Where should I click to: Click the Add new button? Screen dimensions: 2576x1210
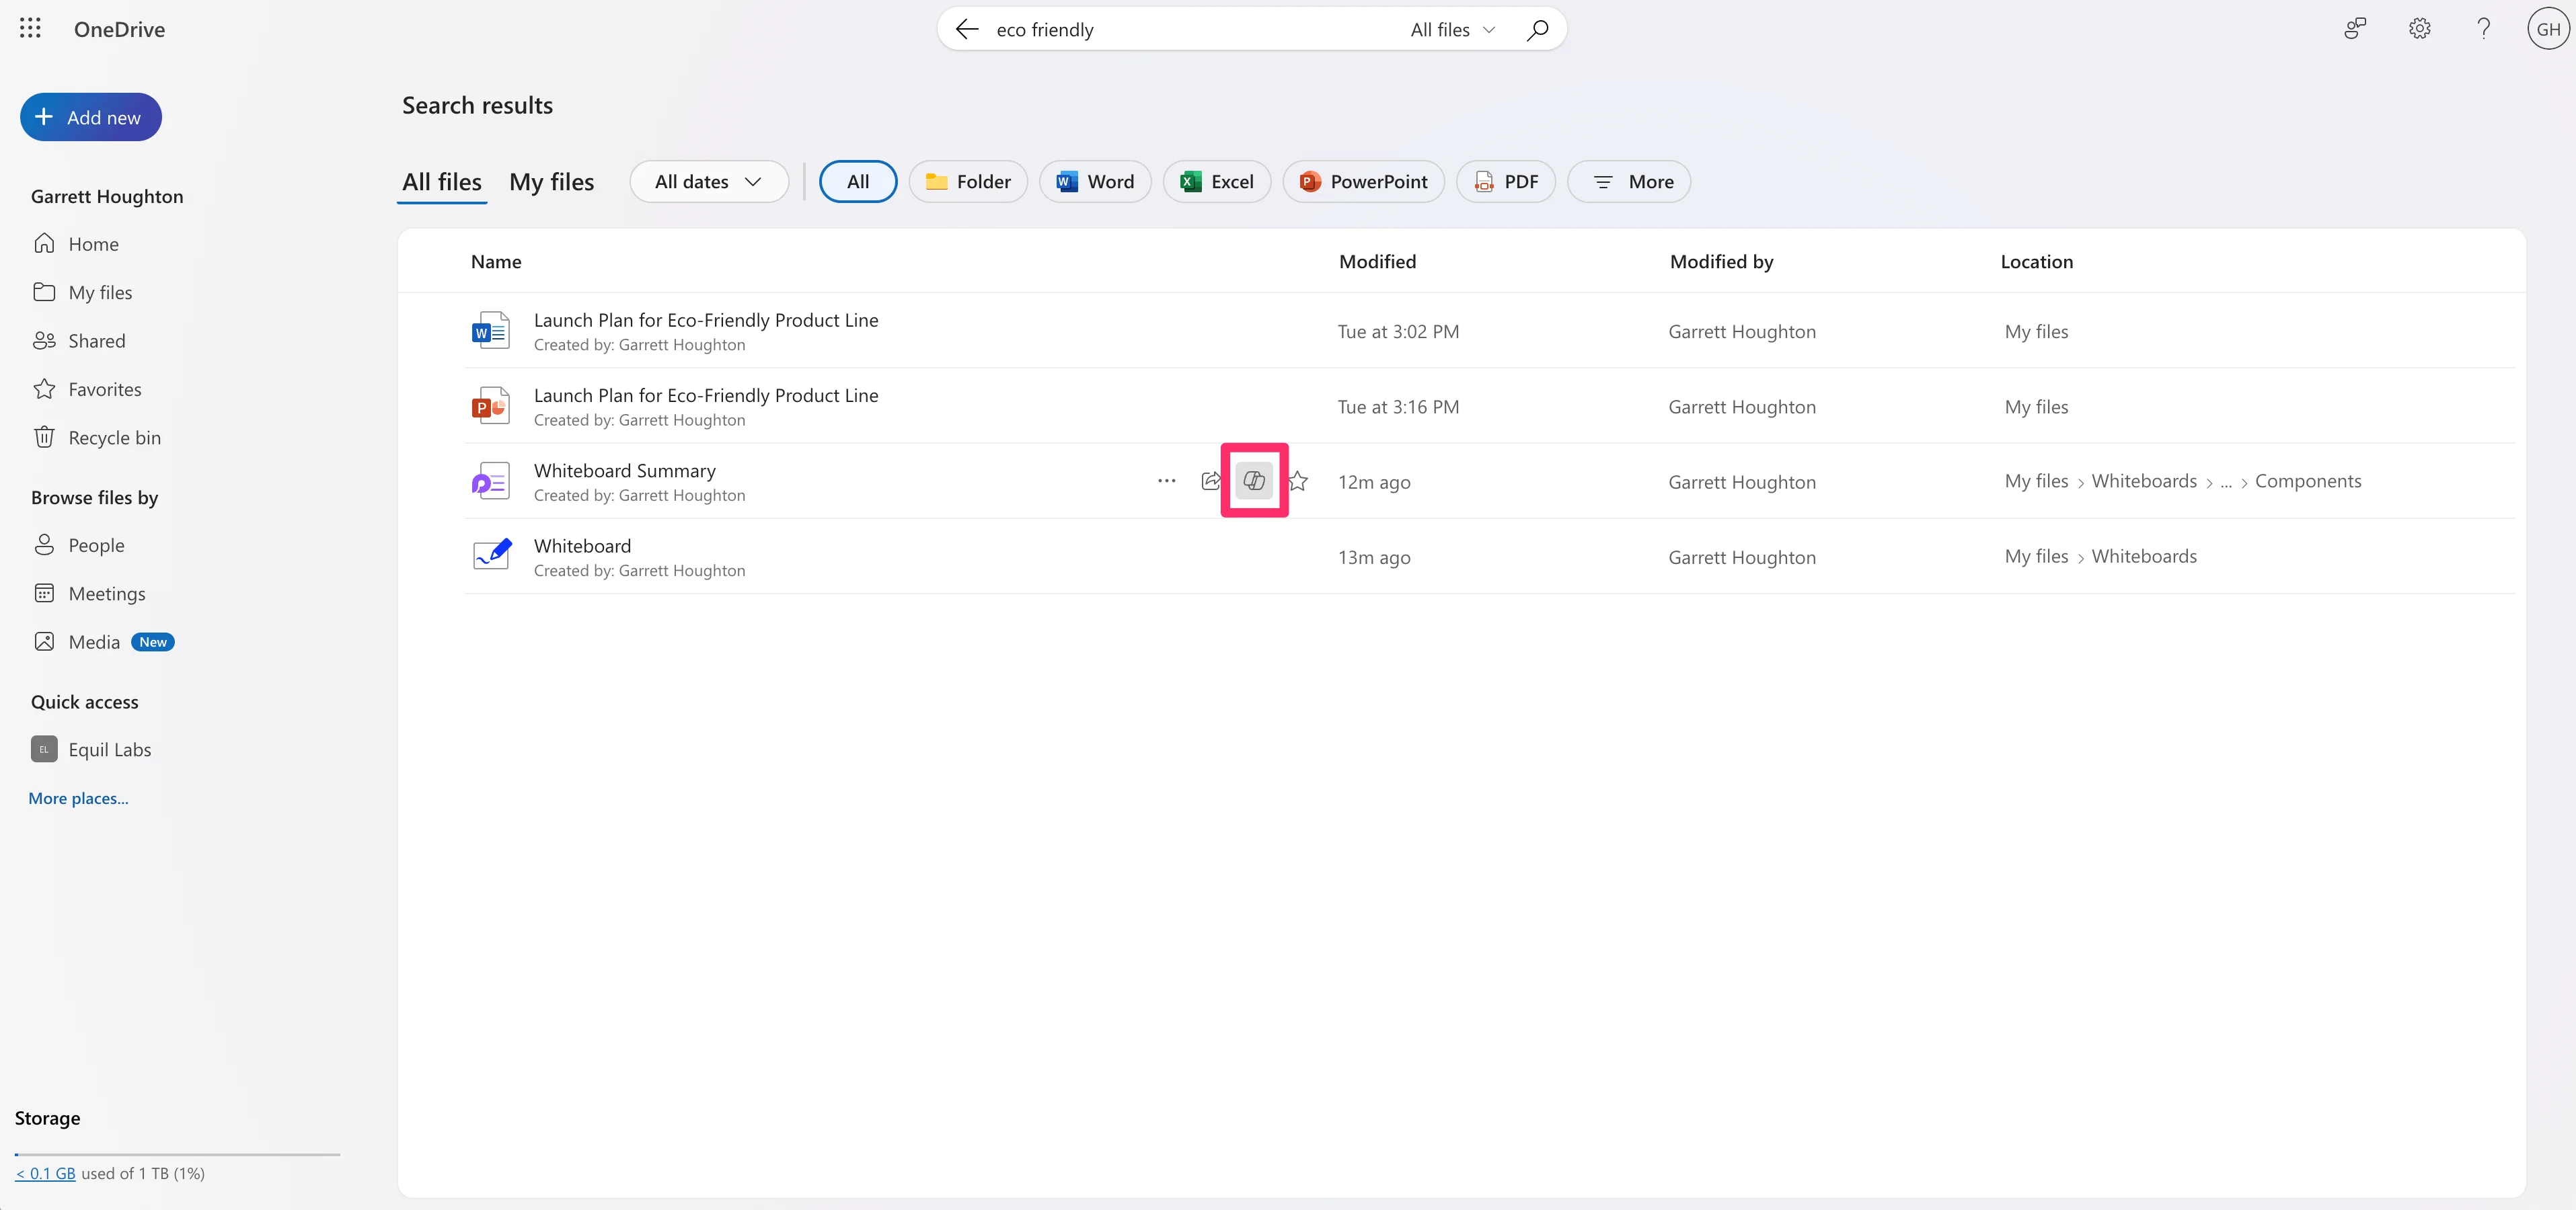[91, 118]
